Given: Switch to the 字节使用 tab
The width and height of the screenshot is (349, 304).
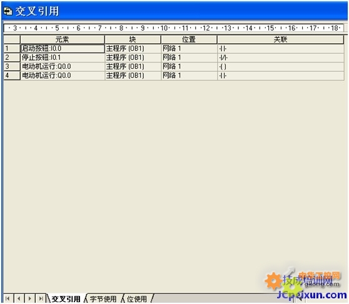Looking at the screenshot, I should [x=103, y=299].
